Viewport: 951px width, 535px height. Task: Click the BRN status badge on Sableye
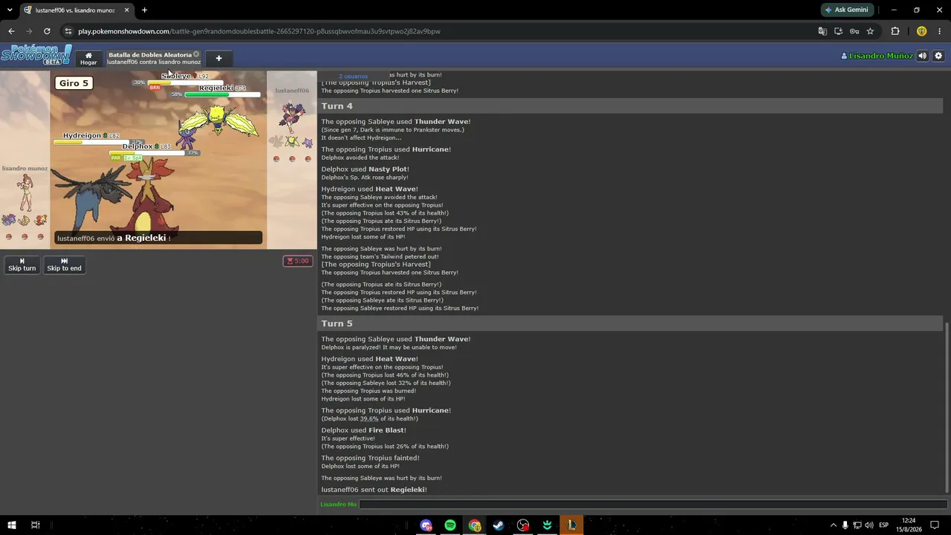pyautogui.click(x=155, y=88)
